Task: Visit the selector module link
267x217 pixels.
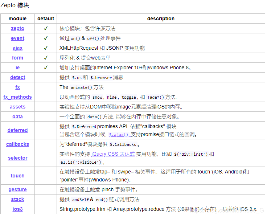Action: (17, 158)
